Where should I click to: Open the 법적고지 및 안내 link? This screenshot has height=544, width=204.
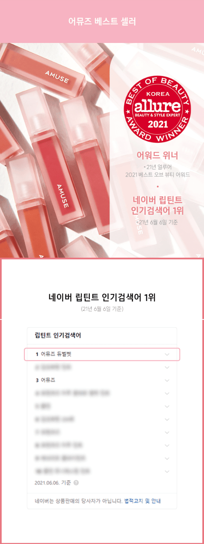[x=143, y=500]
